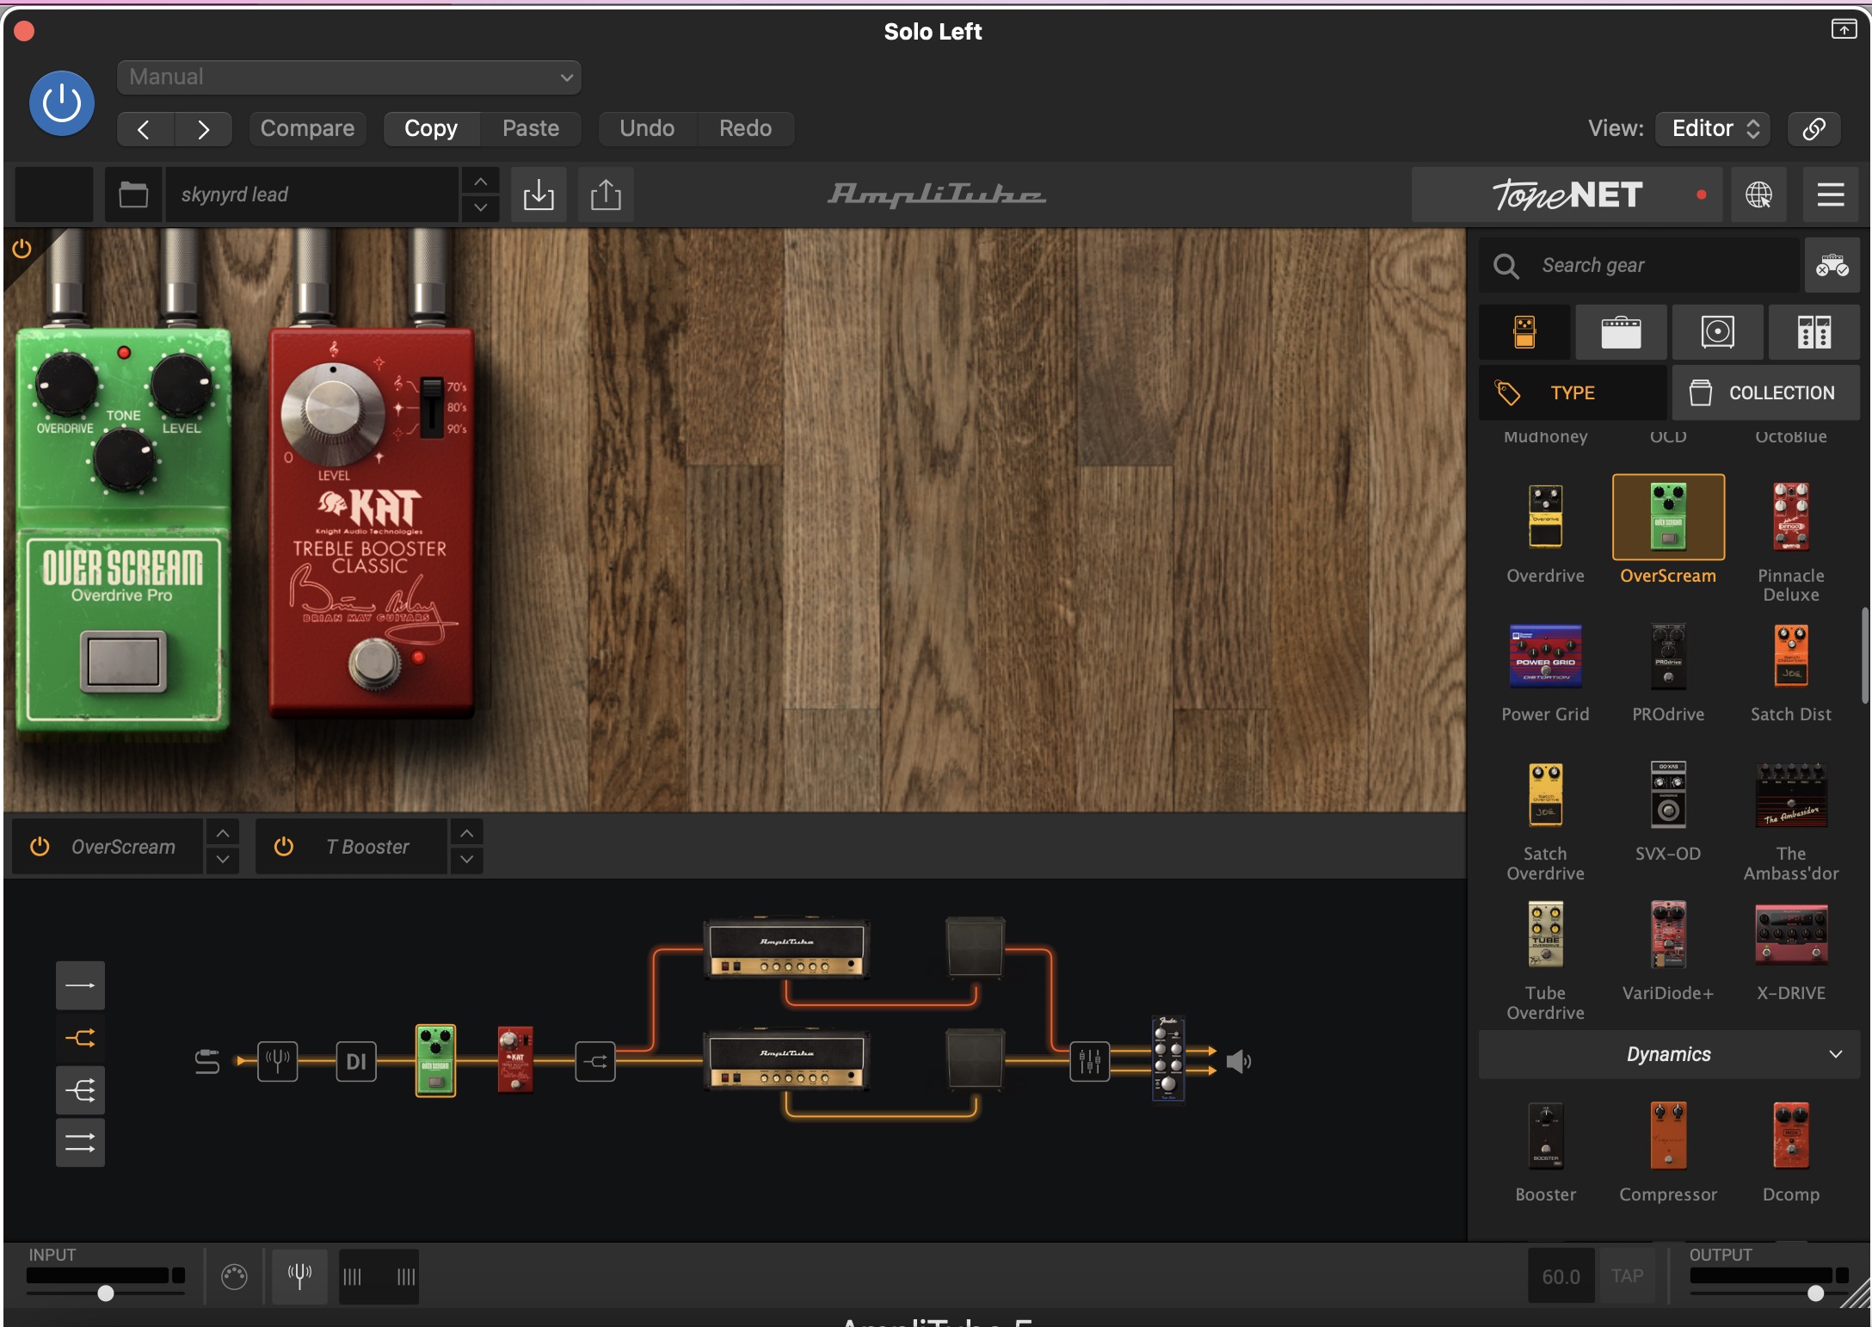Image resolution: width=1872 pixels, height=1327 pixels.
Task: Toggle the stomp section power icon
Action: 22,249
